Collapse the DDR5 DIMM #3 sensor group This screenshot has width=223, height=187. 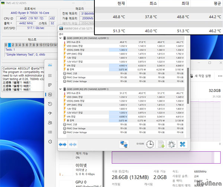tap(61, 89)
